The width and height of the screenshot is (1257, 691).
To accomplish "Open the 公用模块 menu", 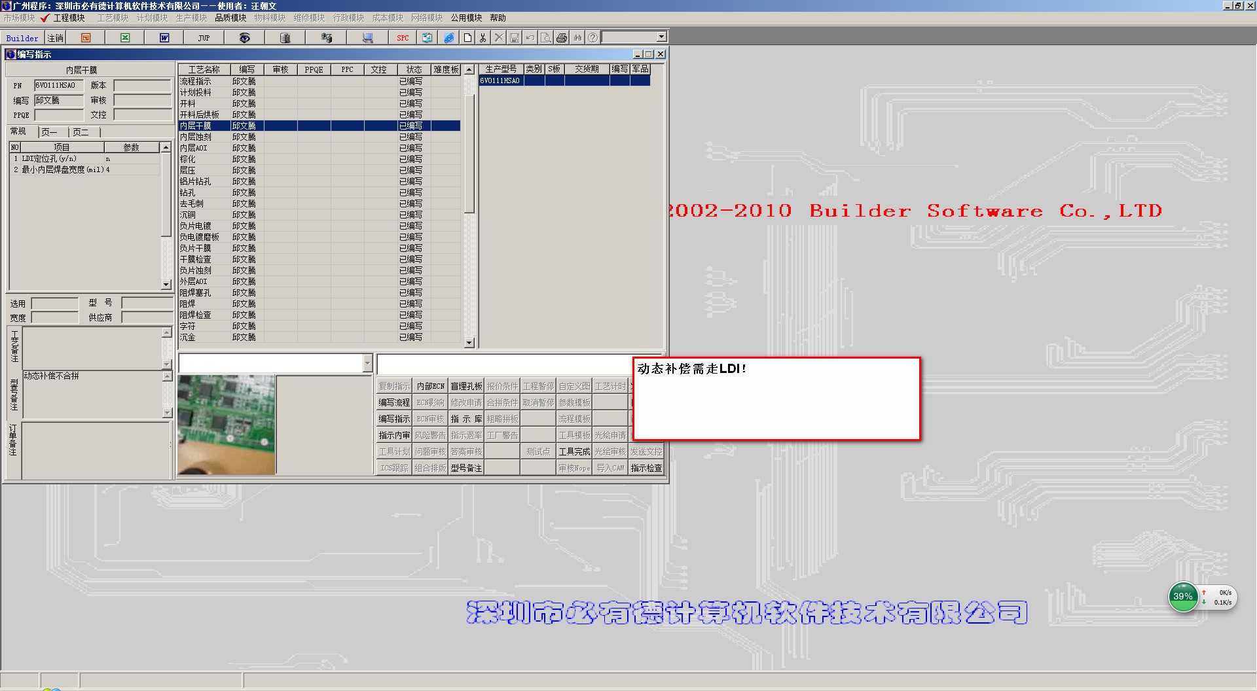I will point(466,18).
